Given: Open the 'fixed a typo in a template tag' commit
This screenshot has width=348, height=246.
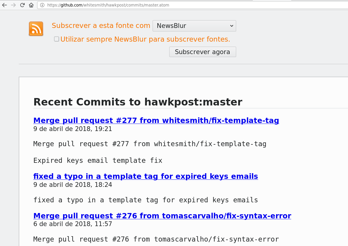Looking at the screenshot, I should click(145, 176).
